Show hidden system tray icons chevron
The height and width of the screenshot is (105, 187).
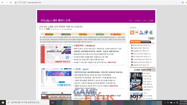coord(165,102)
